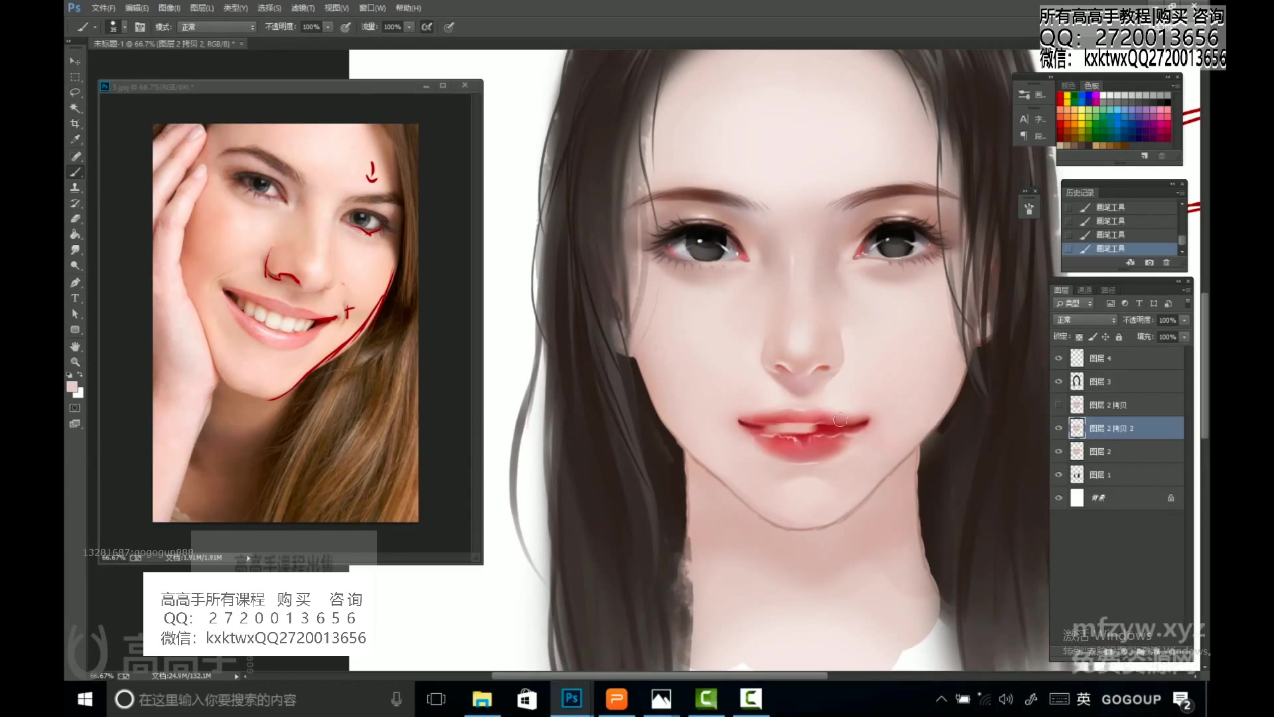The width and height of the screenshot is (1274, 717).
Task: Switch to the 通道 channels tab
Action: [x=1084, y=290]
